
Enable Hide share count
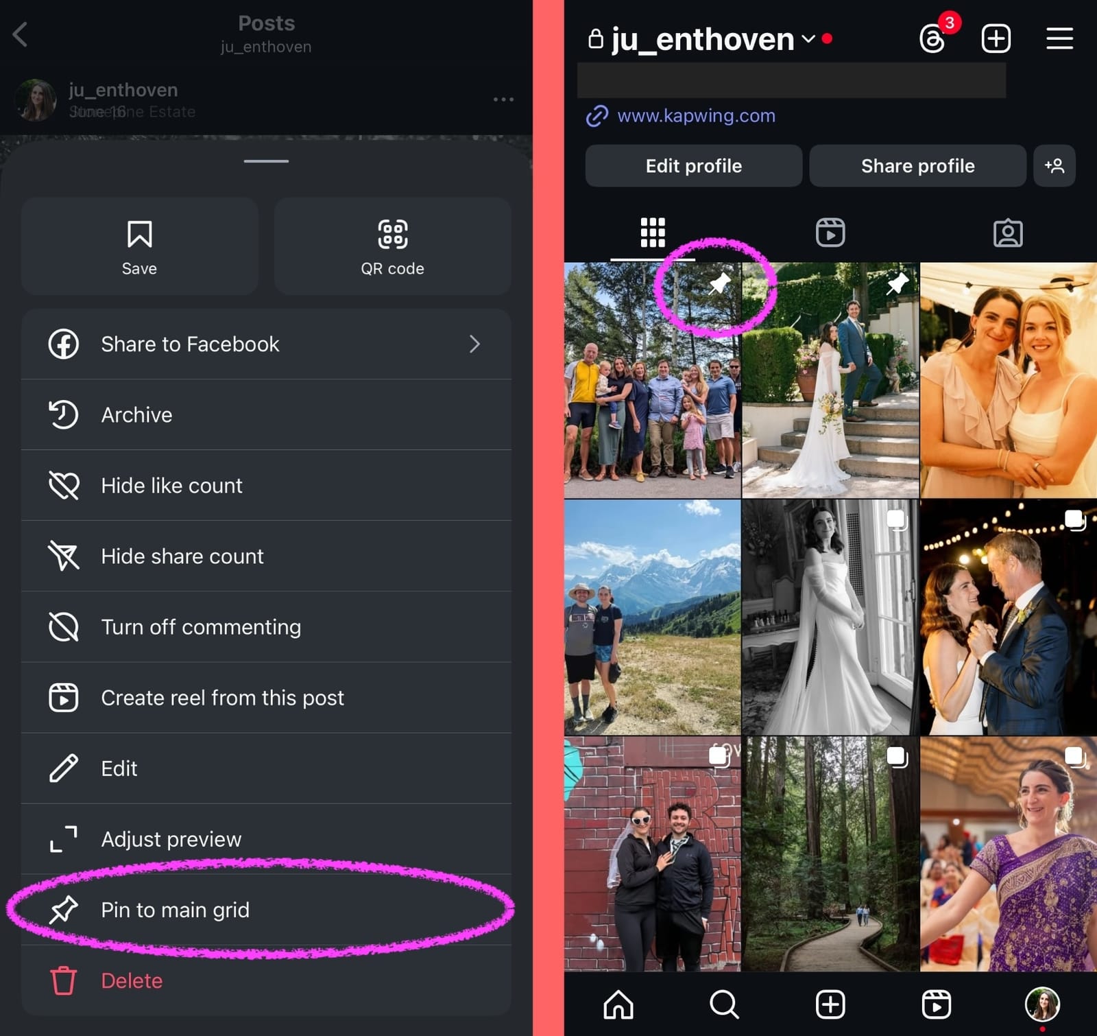tap(182, 556)
